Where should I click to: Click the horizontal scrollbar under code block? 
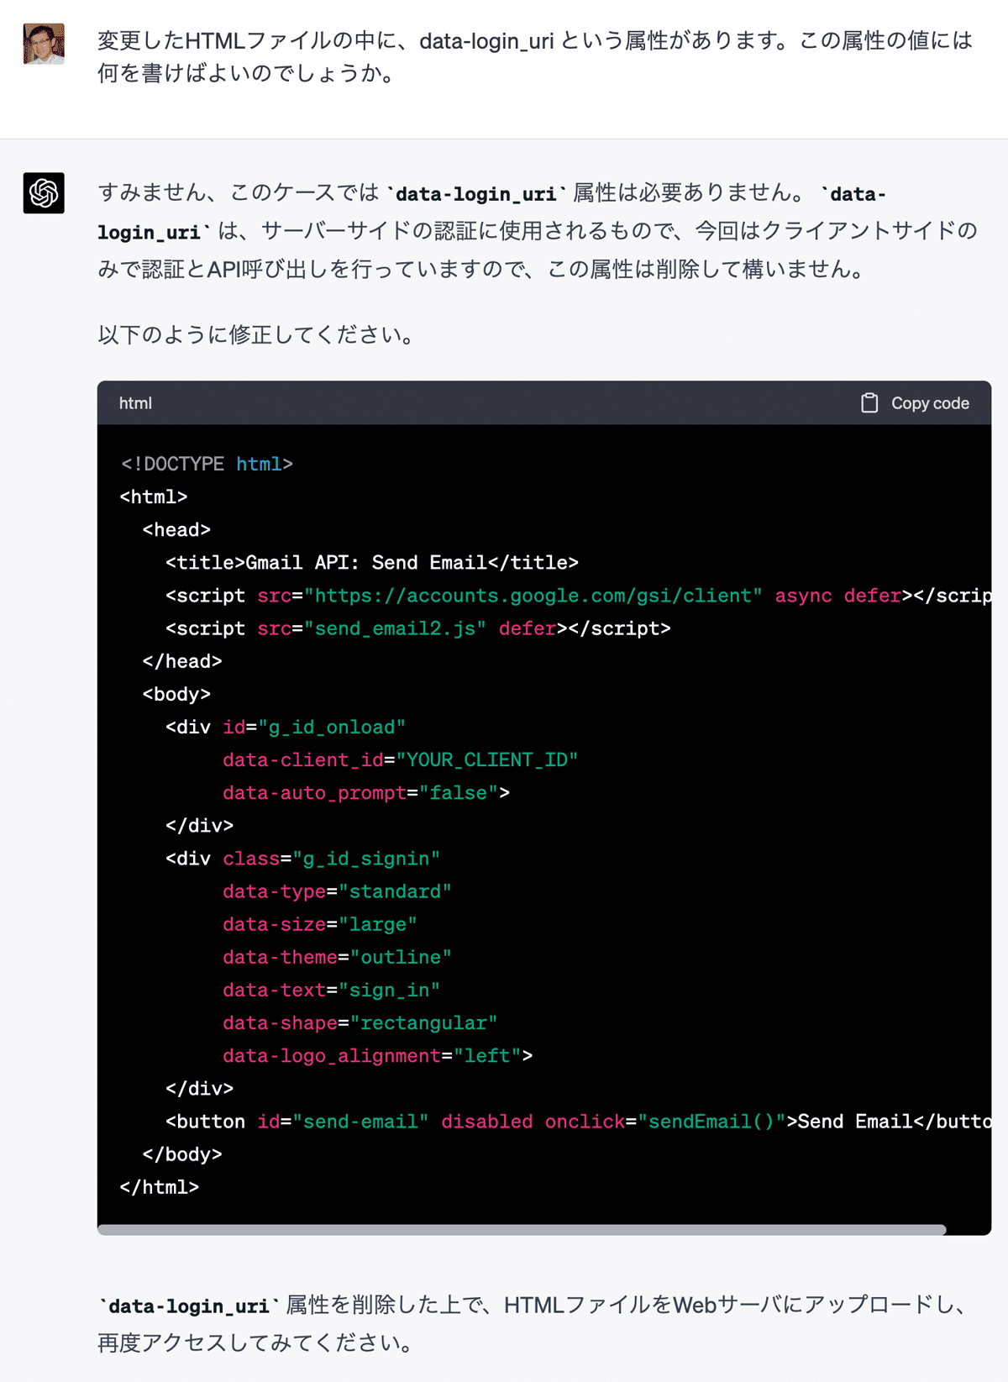point(522,1230)
